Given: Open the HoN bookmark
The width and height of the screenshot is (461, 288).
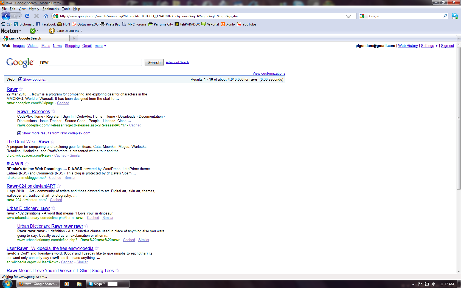Looking at the screenshot, I should 64,24.
